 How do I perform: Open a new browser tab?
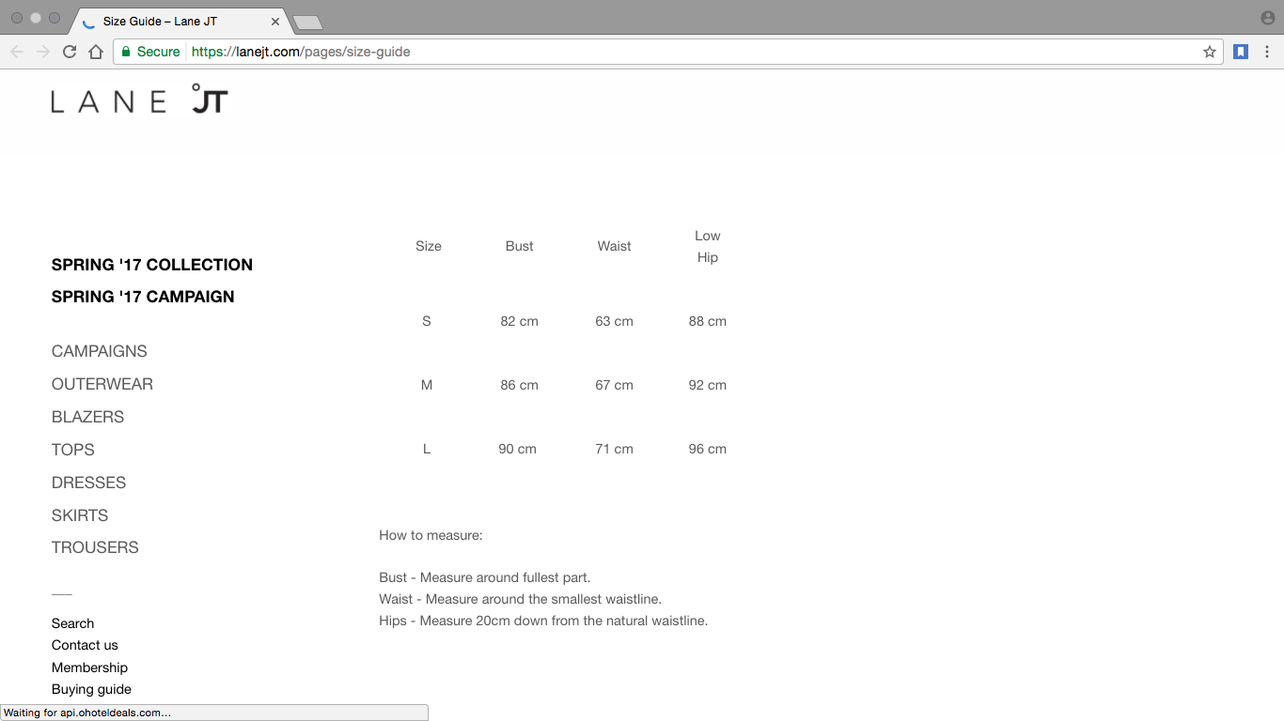pos(307,22)
